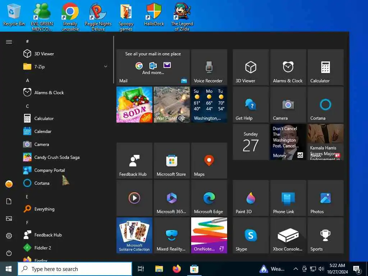Select the Recycle Bin desktop icon
Screen dimensions: 368x276
(14, 15)
